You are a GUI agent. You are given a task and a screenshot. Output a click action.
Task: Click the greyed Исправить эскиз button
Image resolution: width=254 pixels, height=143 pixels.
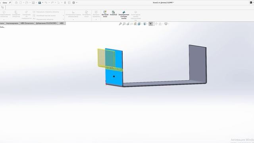pyautogui.click(x=87, y=14)
